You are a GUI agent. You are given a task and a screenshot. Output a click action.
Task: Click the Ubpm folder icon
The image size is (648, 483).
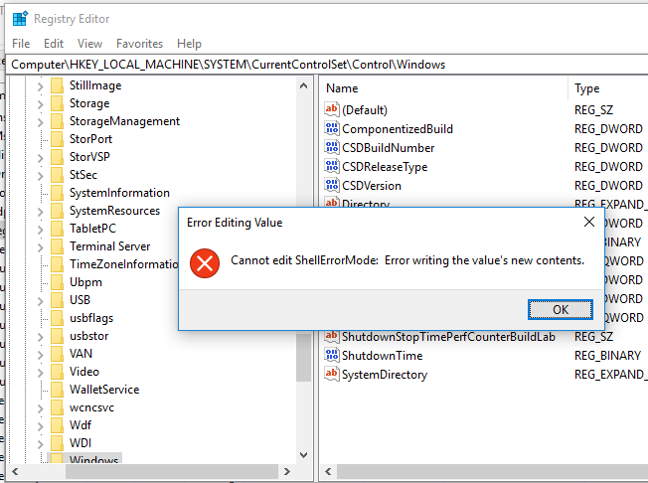(x=57, y=282)
